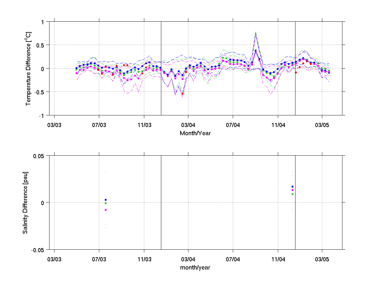
Task: Click the "03/04" date tick under the salinity plot
Action: (x=188, y=260)
